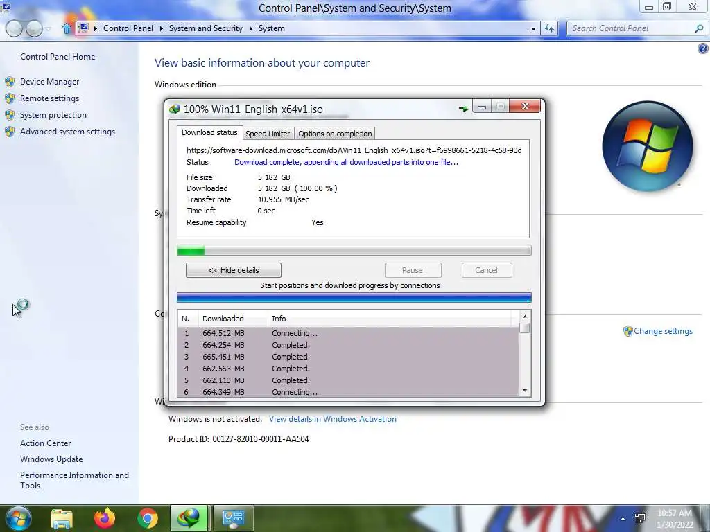Image resolution: width=710 pixels, height=532 pixels.
Task: Open Device Manager from the sidebar
Action: tap(49, 82)
